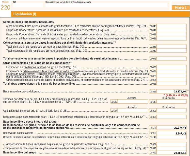Click input field for code 03241
This screenshot has width=190, height=156.
coord(171,47)
